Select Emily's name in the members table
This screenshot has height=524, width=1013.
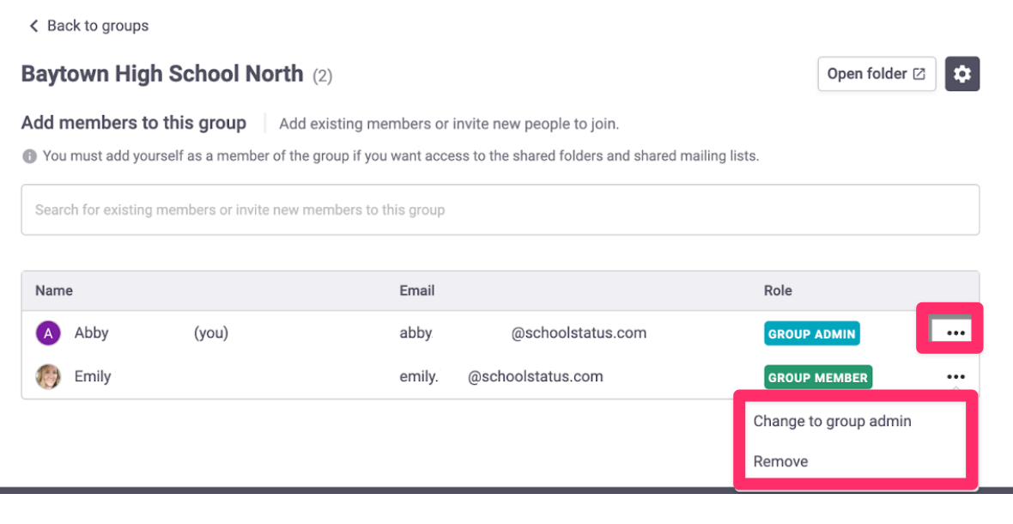click(93, 376)
